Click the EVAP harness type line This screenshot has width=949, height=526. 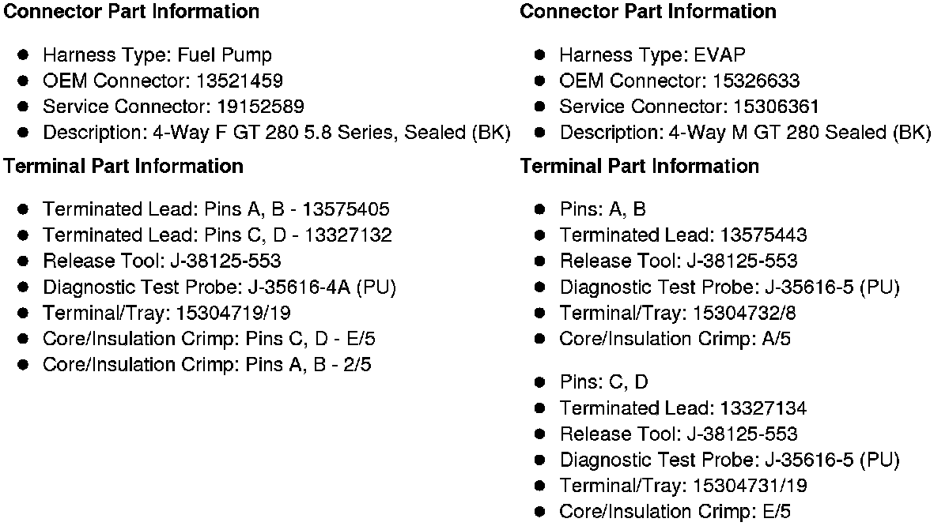point(652,55)
